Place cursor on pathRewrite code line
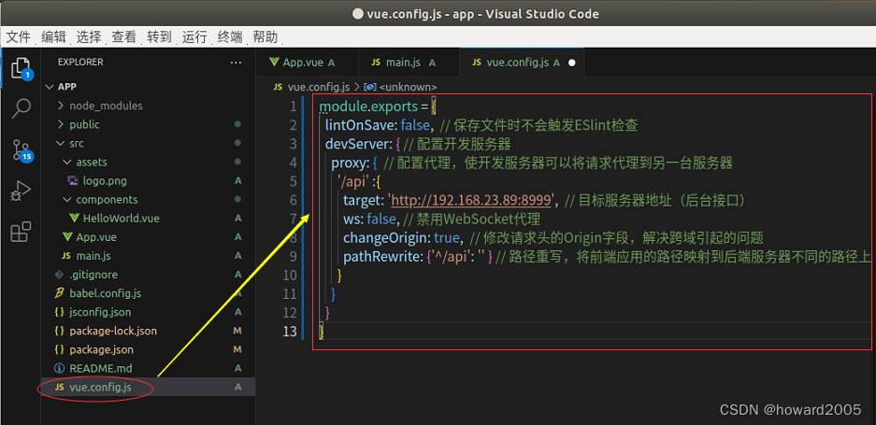876x425 pixels. [x=607, y=256]
